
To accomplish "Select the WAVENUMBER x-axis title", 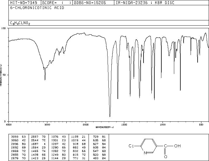I will pos(105,127).
